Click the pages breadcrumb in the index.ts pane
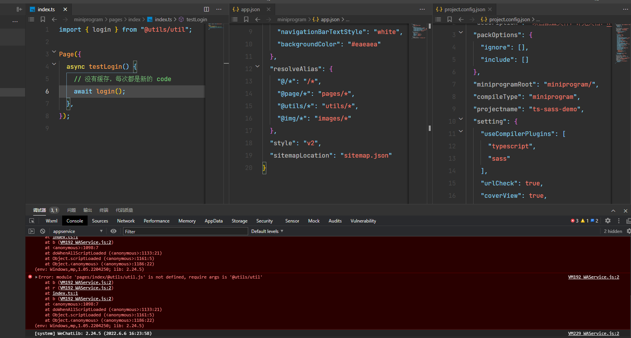Viewport: 631px width, 338px height. coord(115,19)
